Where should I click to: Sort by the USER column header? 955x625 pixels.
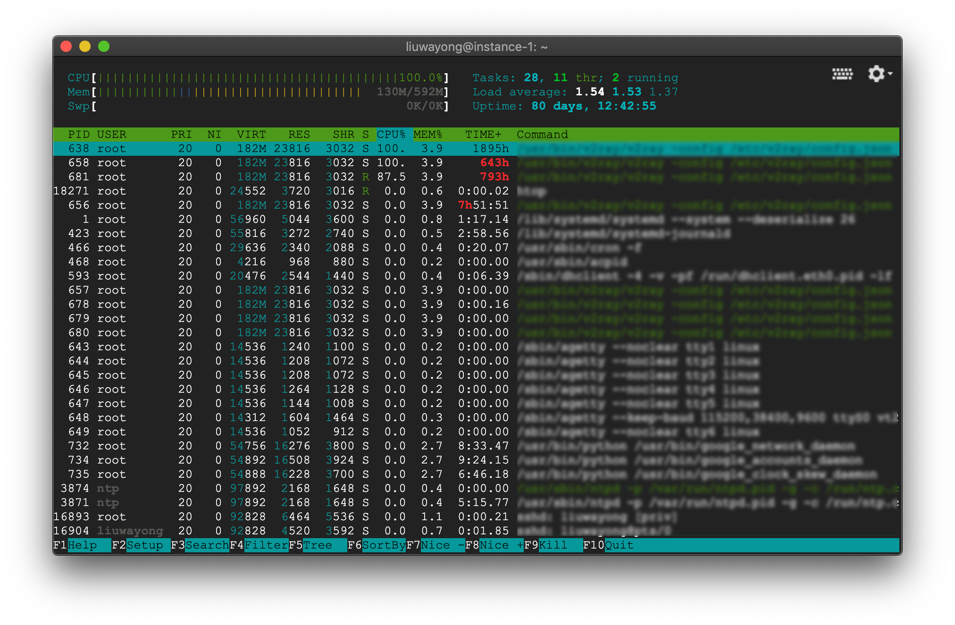112,135
